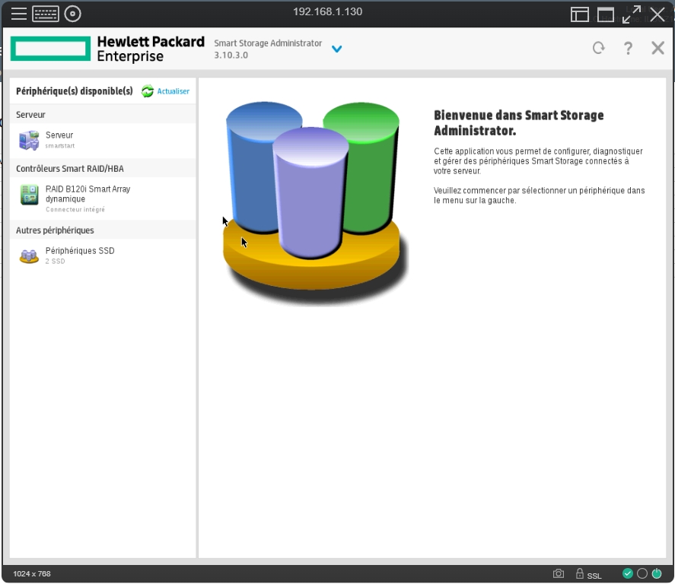675x584 pixels.
Task: Click the Contrôleurs Smart RAID/HBA heading
Action: tap(70, 169)
